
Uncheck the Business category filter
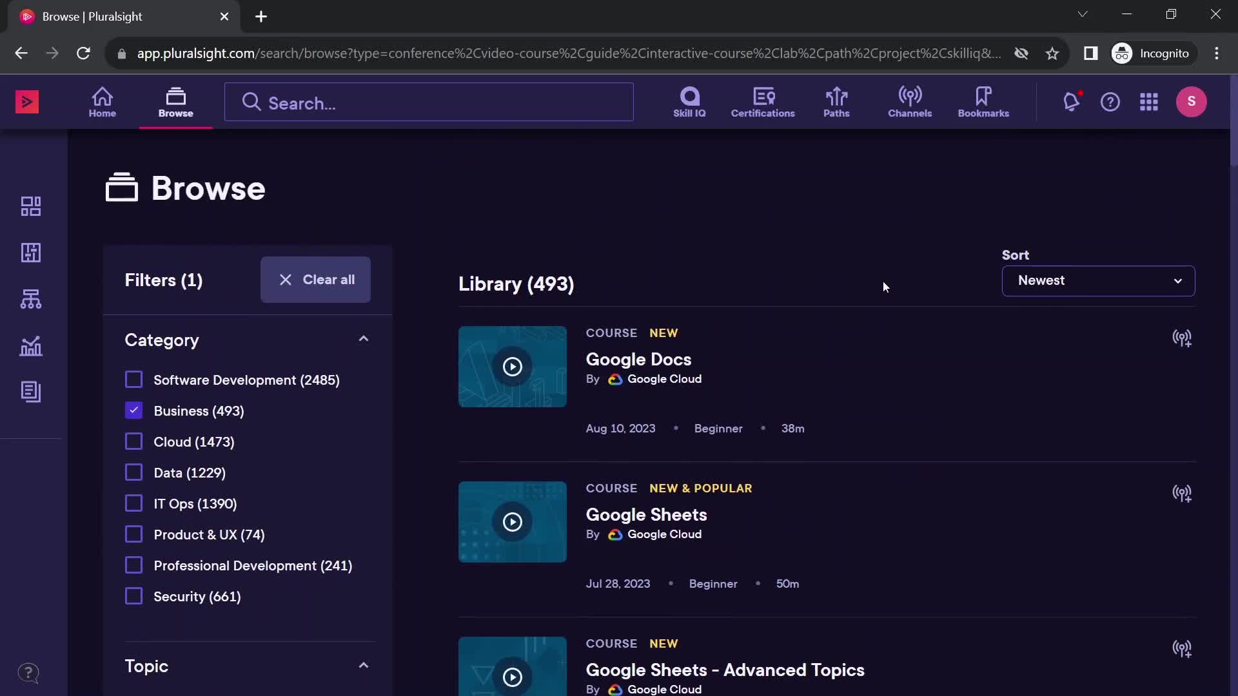[133, 411]
